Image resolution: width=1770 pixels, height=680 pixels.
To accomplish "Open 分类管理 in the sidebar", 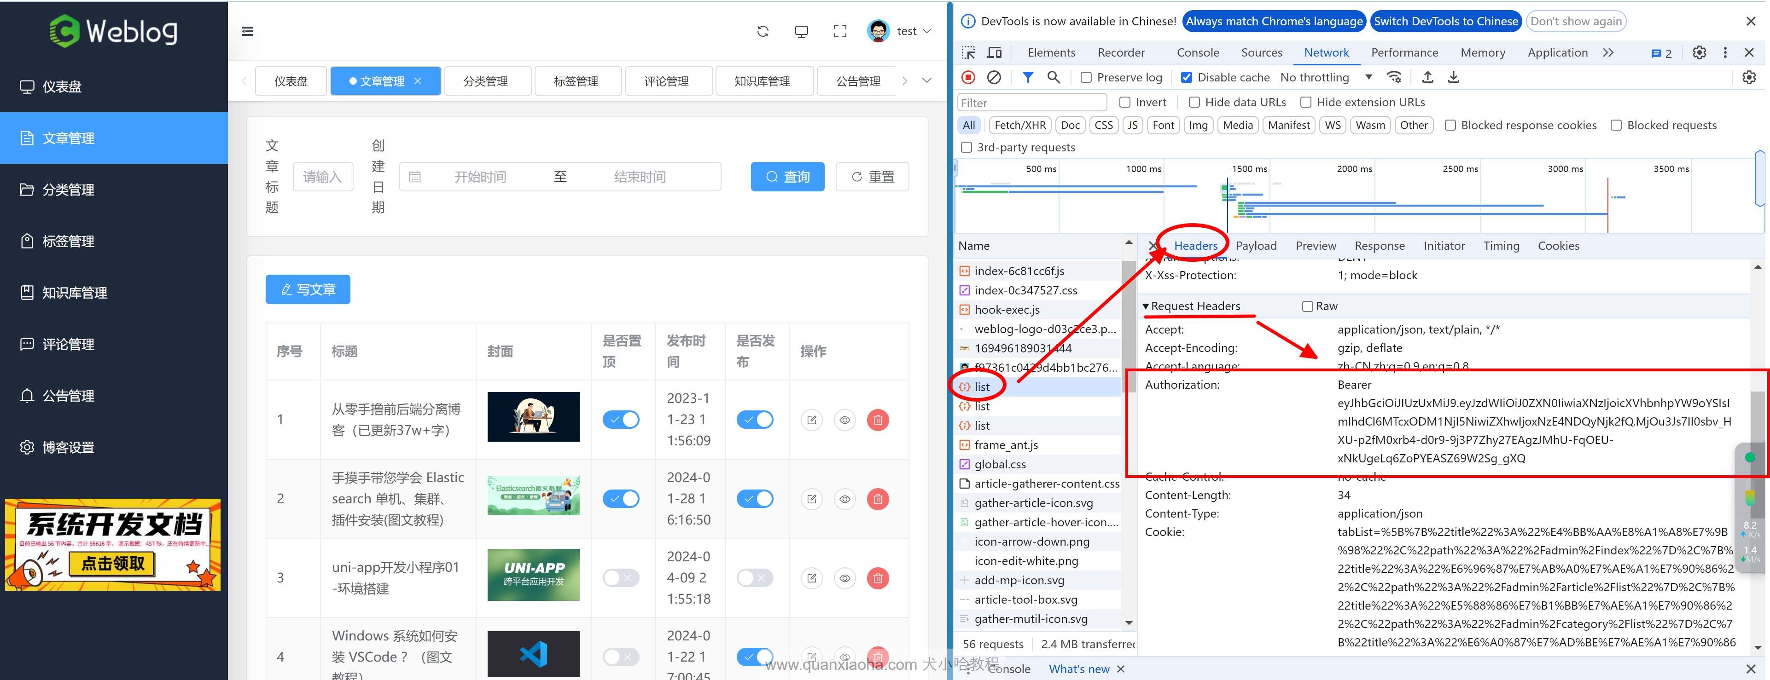I will pos(68,190).
